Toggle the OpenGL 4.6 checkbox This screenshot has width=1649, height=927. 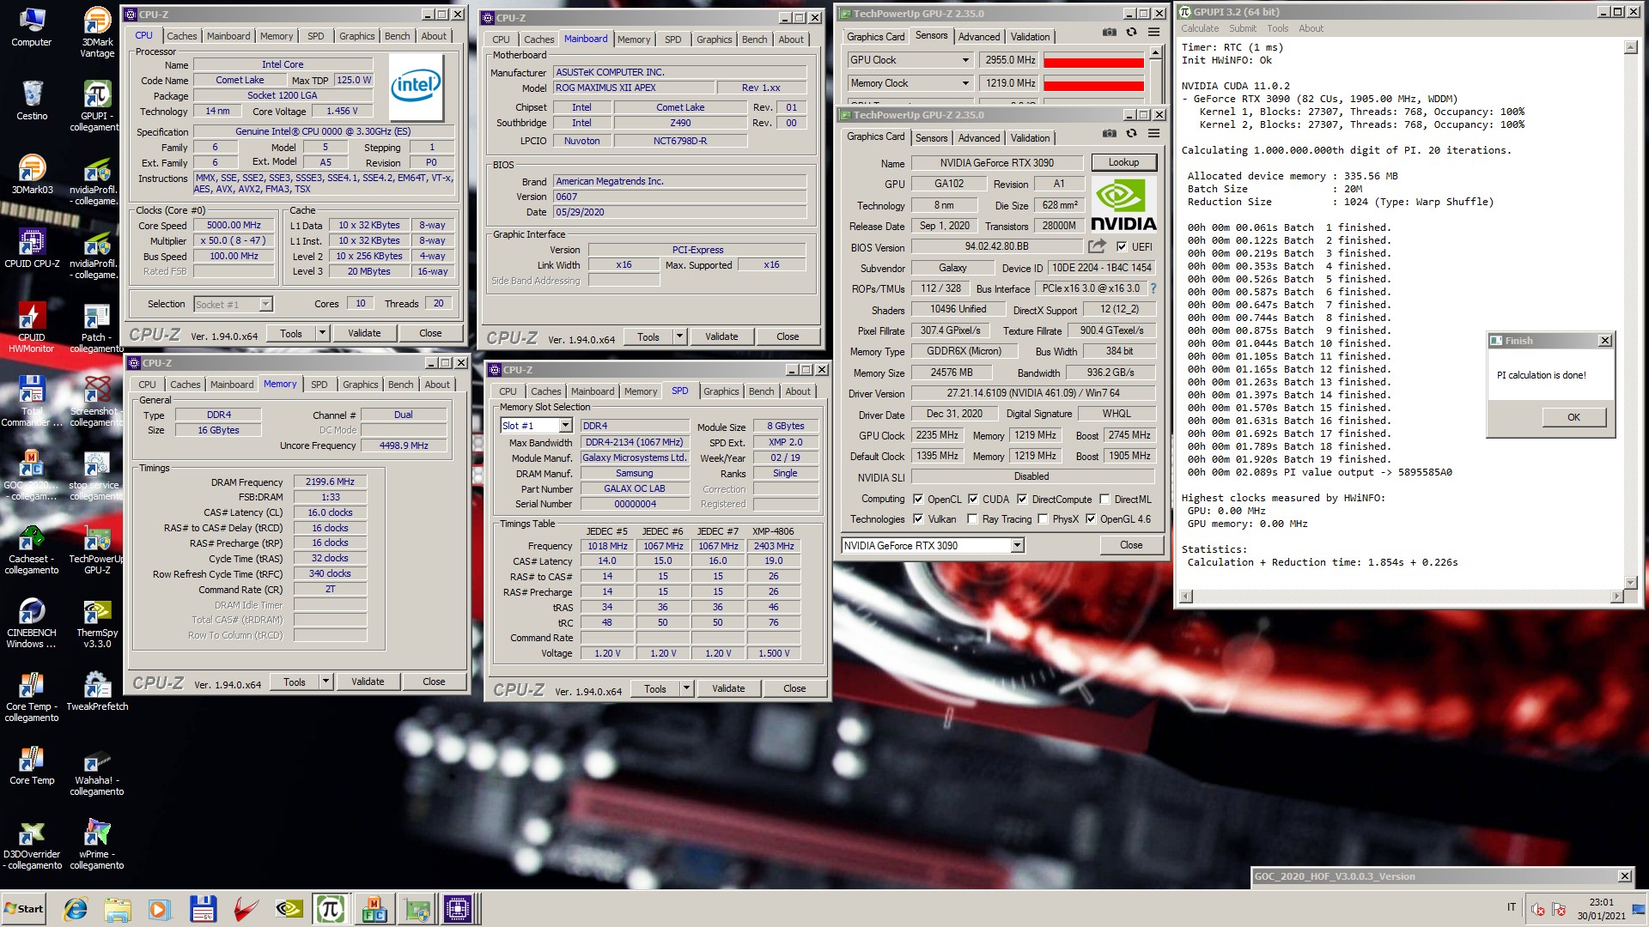pyautogui.click(x=1091, y=518)
